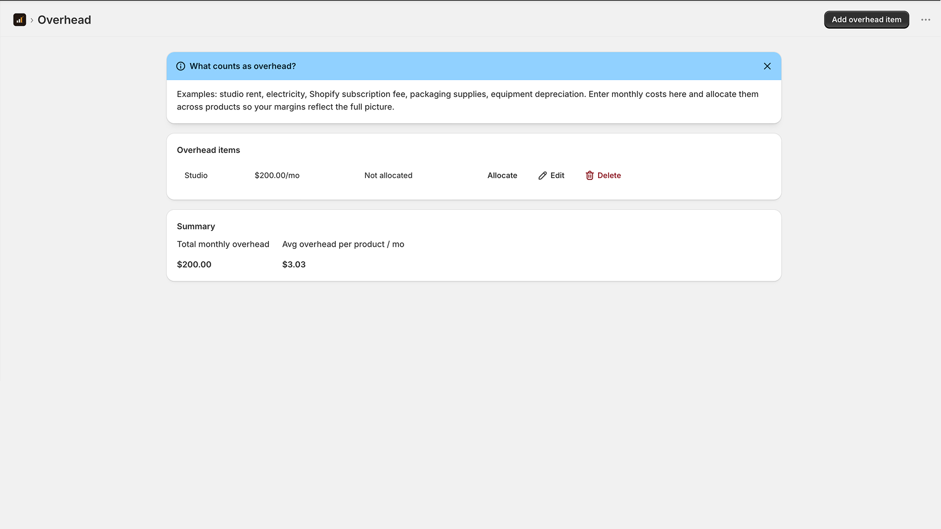941x529 pixels.
Task: Click the $3.03 average overhead value
Action: pyautogui.click(x=293, y=264)
